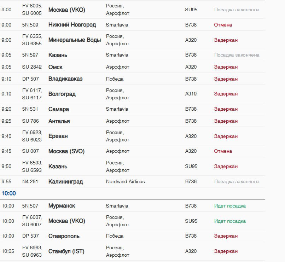Click the Самара destination name
Screen dimensions: 285x262
(x=59, y=109)
